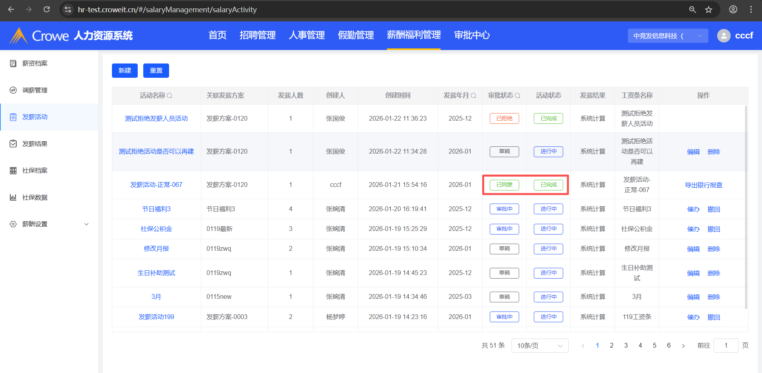Image resolution: width=762 pixels, height=373 pixels.
Task: Click the user avatar icon near cccf
Action: click(x=724, y=36)
